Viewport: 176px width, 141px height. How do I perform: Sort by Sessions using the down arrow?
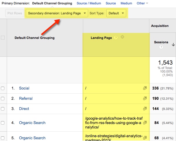pyautogui.click(x=173, y=44)
